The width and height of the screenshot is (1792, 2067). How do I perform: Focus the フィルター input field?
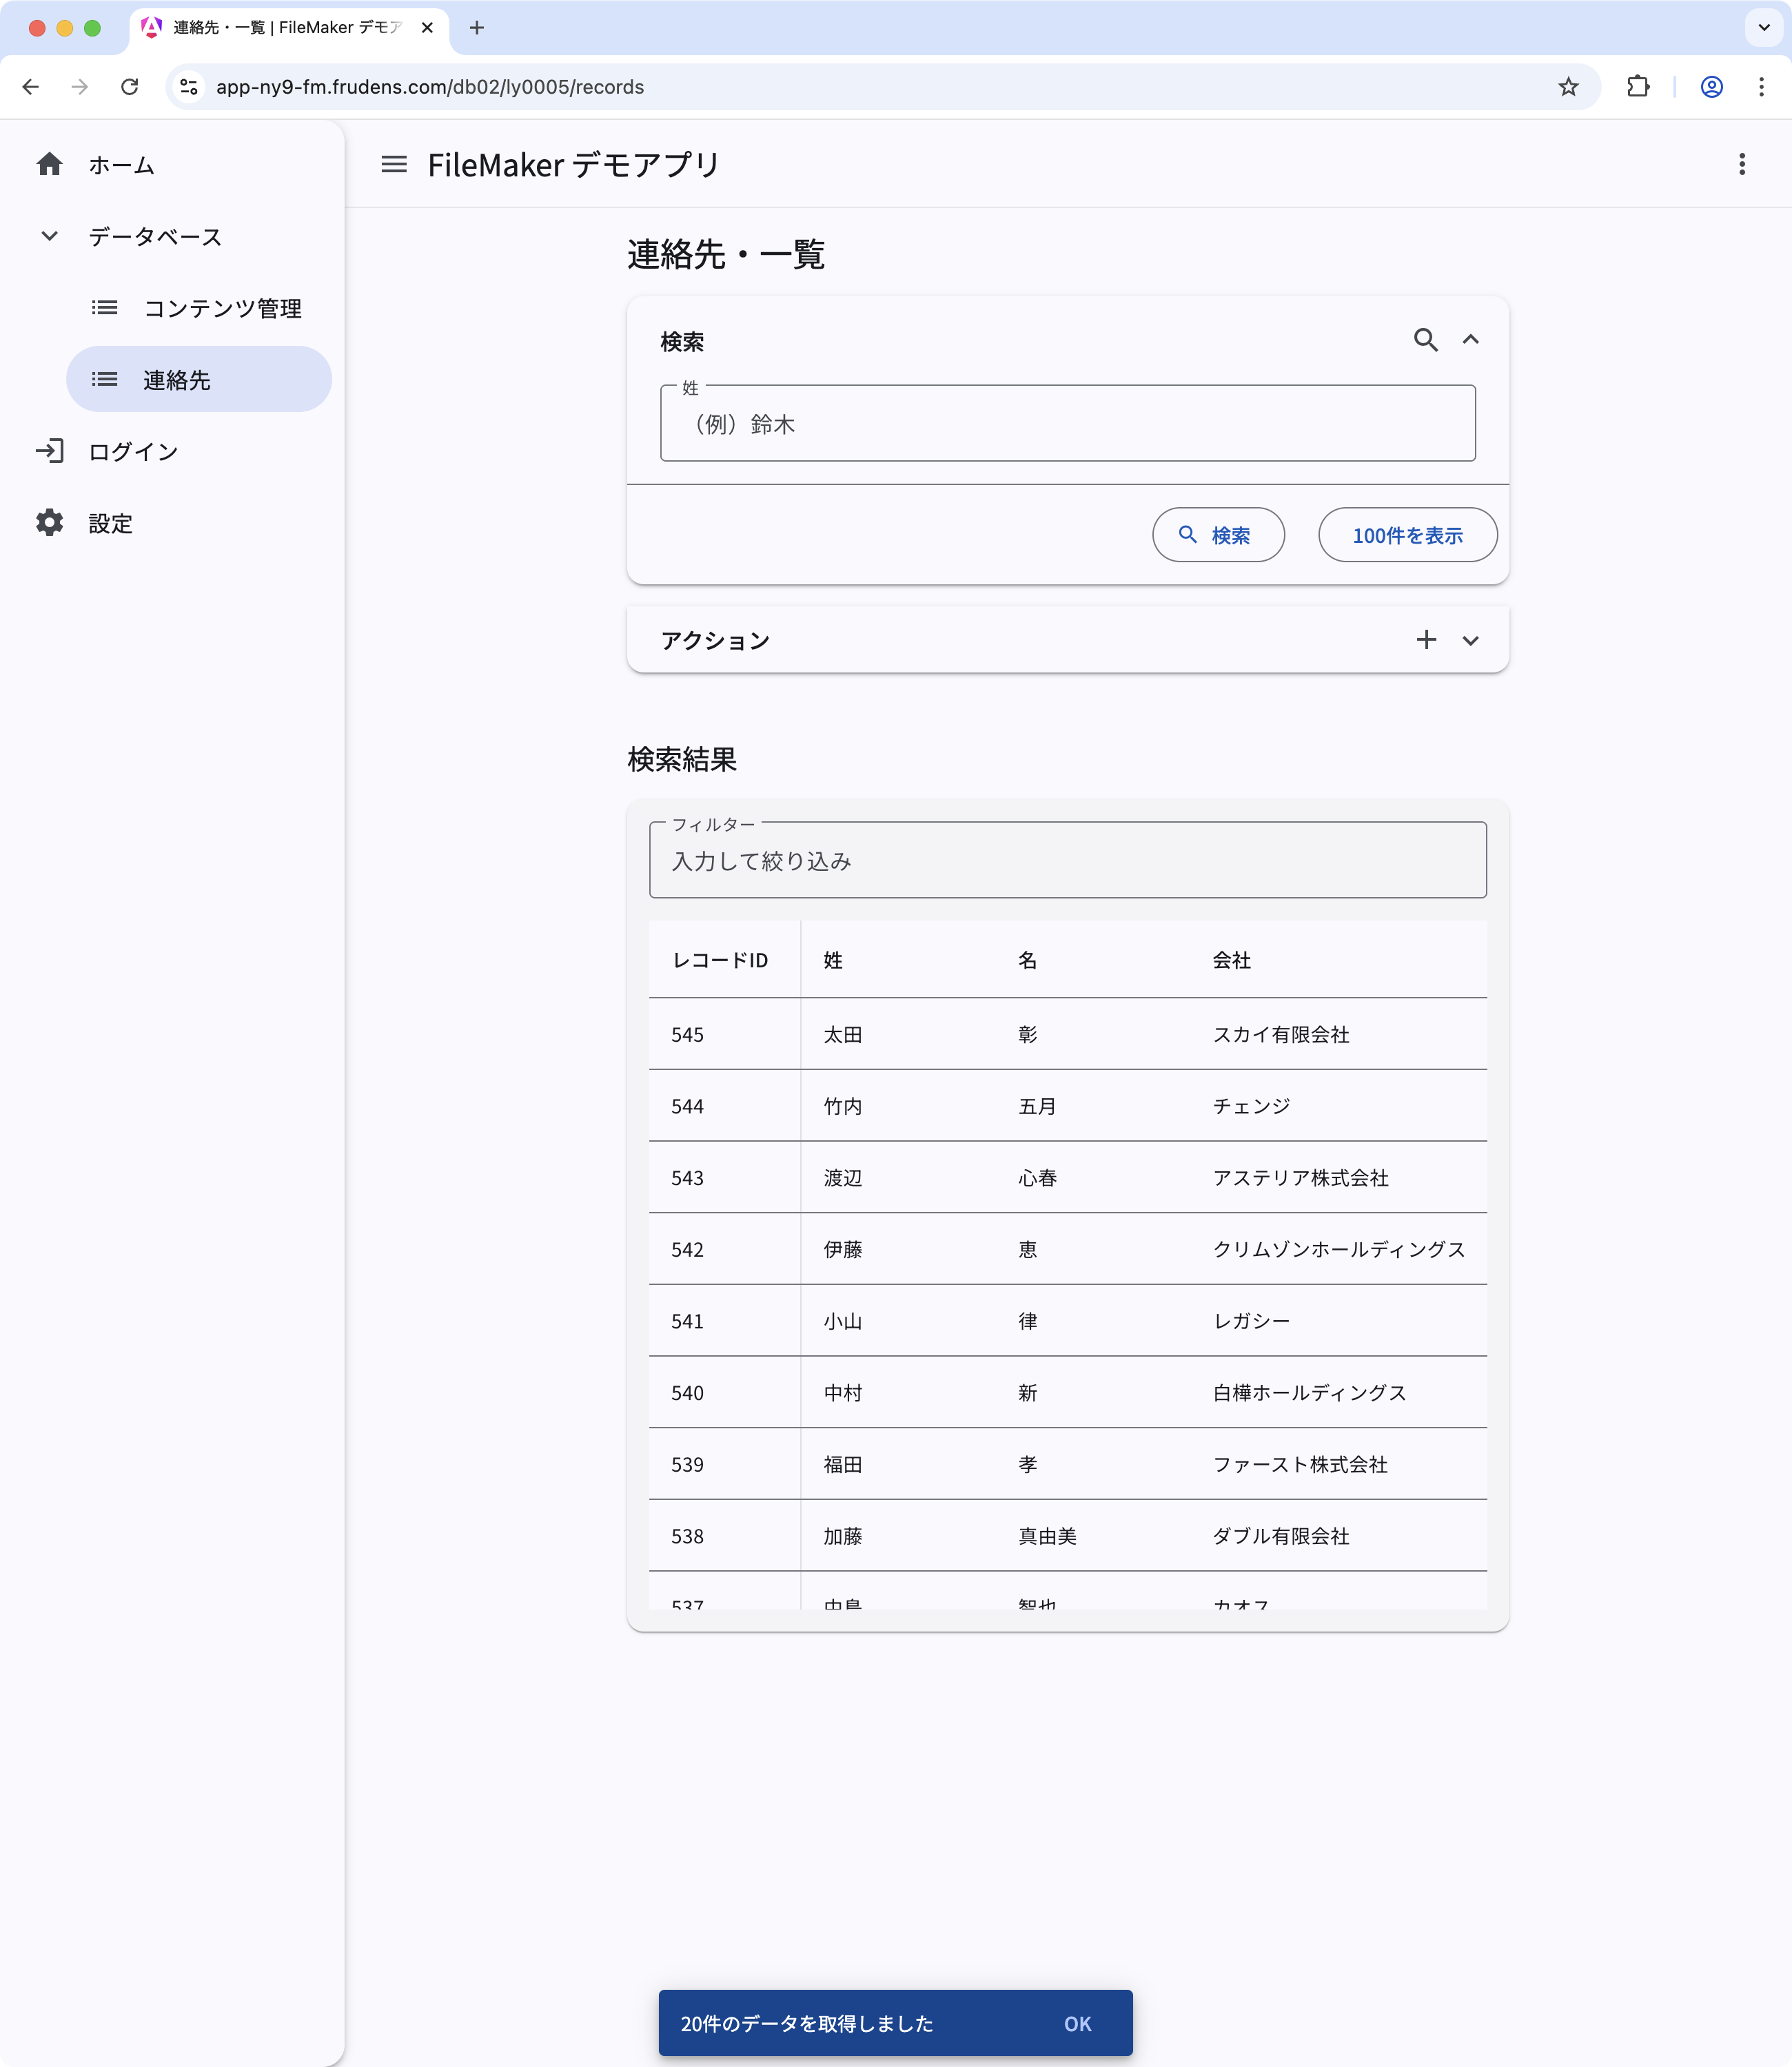(1068, 861)
